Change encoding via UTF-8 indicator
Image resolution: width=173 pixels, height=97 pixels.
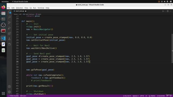(142, 96)
